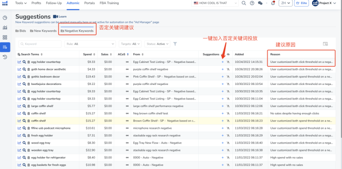Open the Bids tab
342x169 pixels.
pos(21,31)
